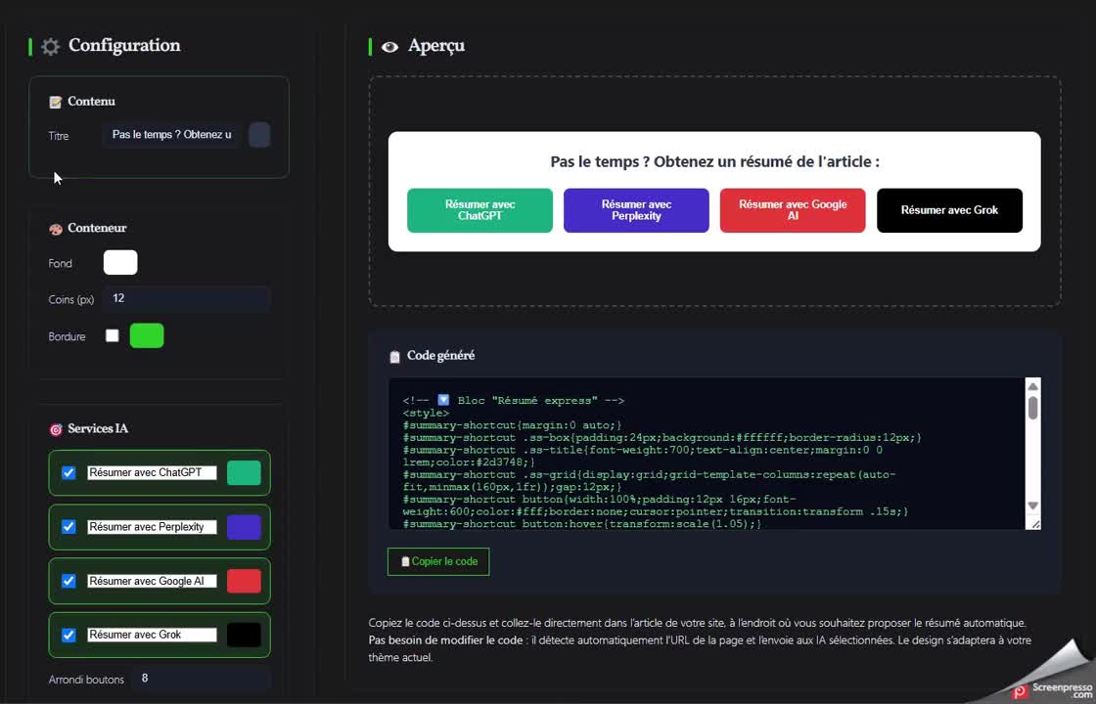Click the Aperçu eye icon
1096x704 pixels.
pyautogui.click(x=389, y=46)
